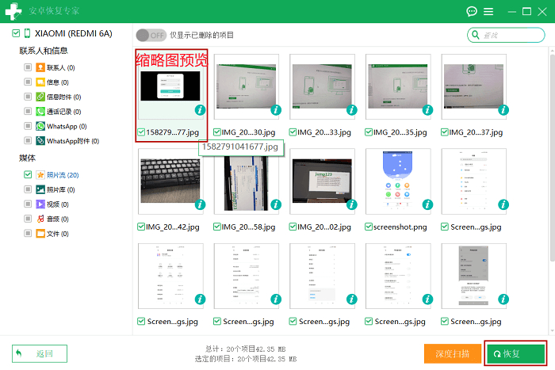The width and height of the screenshot is (555, 370).
Task: Click the search magnifier icon
Action: (x=476, y=35)
